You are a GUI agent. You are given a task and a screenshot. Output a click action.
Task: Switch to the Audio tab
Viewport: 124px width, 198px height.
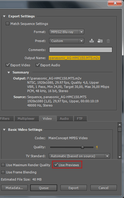click(x=64, y=118)
